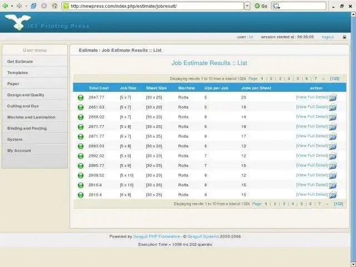Open Seagull Systems footer link
Viewport: 356px width, 267px height.
(203, 236)
